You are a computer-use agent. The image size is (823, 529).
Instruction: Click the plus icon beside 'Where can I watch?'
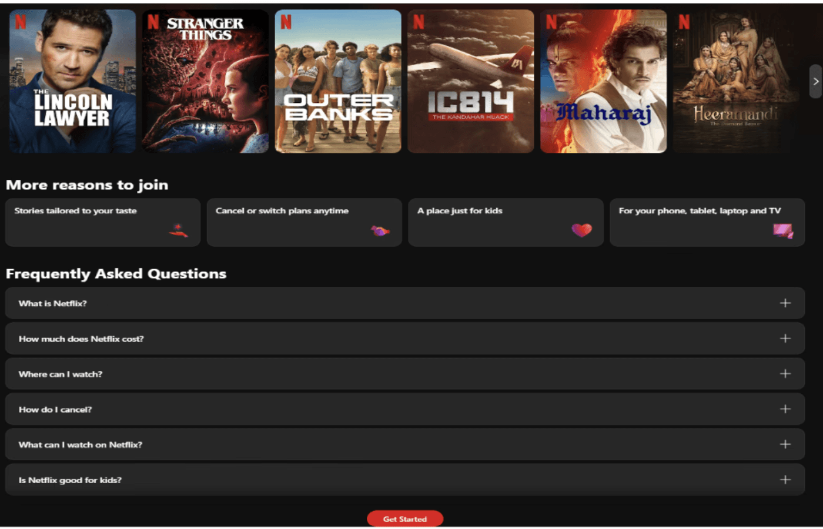(x=785, y=374)
